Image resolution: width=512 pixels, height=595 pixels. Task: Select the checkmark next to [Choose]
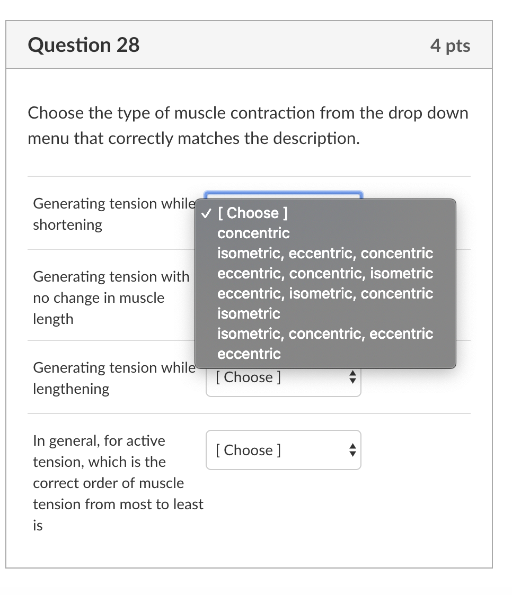(206, 213)
